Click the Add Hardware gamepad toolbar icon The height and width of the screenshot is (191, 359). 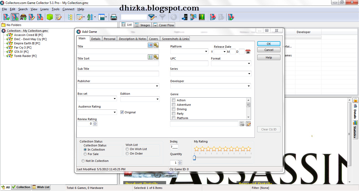click(x=23, y=17)
